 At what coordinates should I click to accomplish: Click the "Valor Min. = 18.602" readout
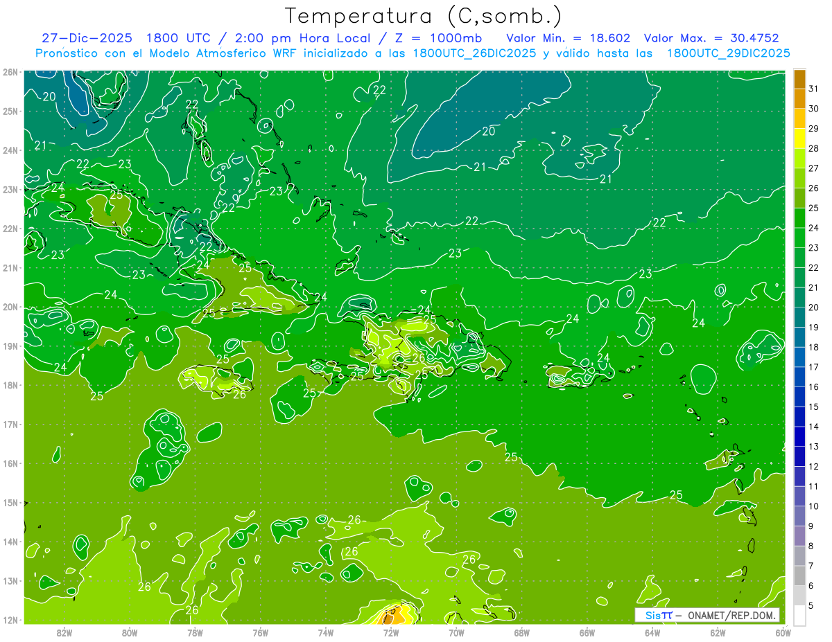tap(568, 37)
